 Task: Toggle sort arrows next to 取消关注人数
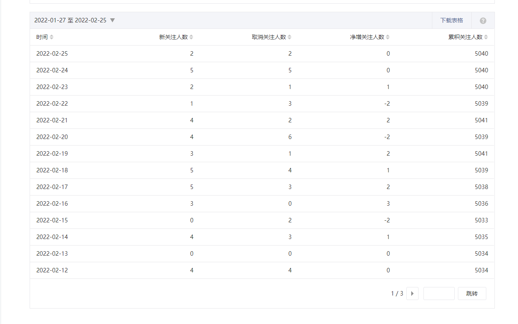[289, 37]
